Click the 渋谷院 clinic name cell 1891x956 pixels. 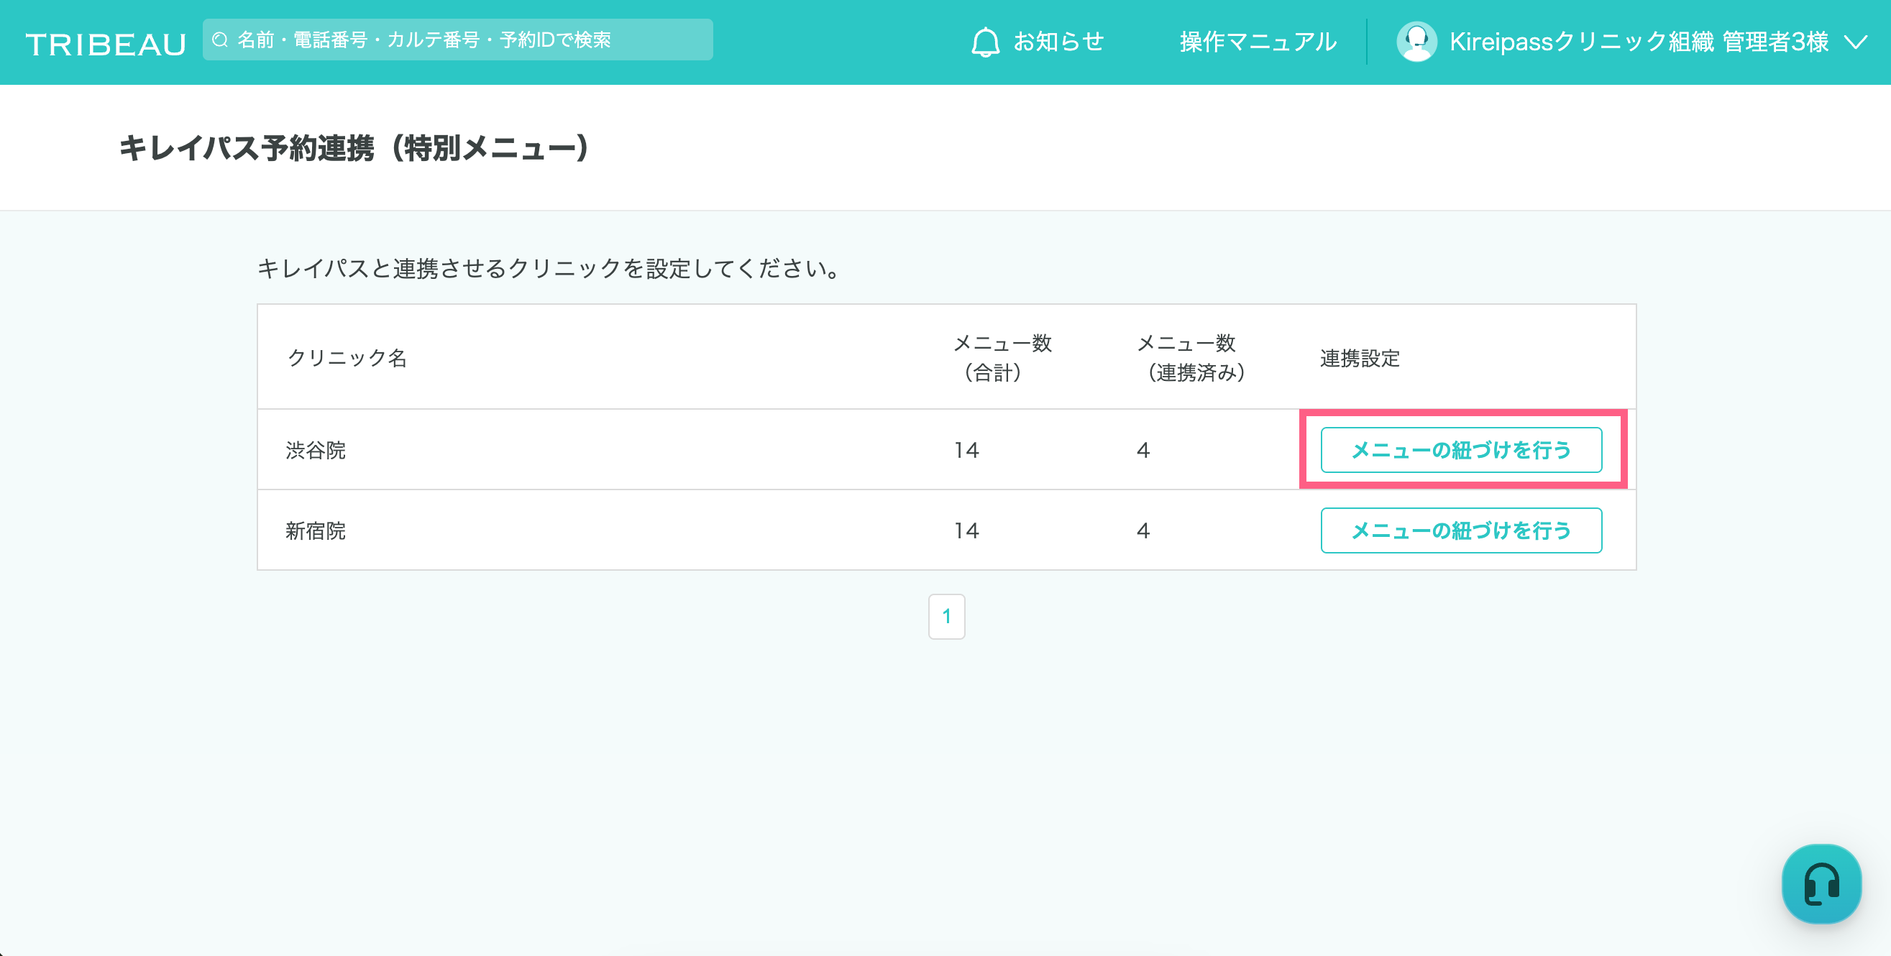[316, 450]
